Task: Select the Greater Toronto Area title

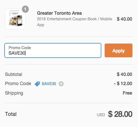Action: (x=59, y=13)
